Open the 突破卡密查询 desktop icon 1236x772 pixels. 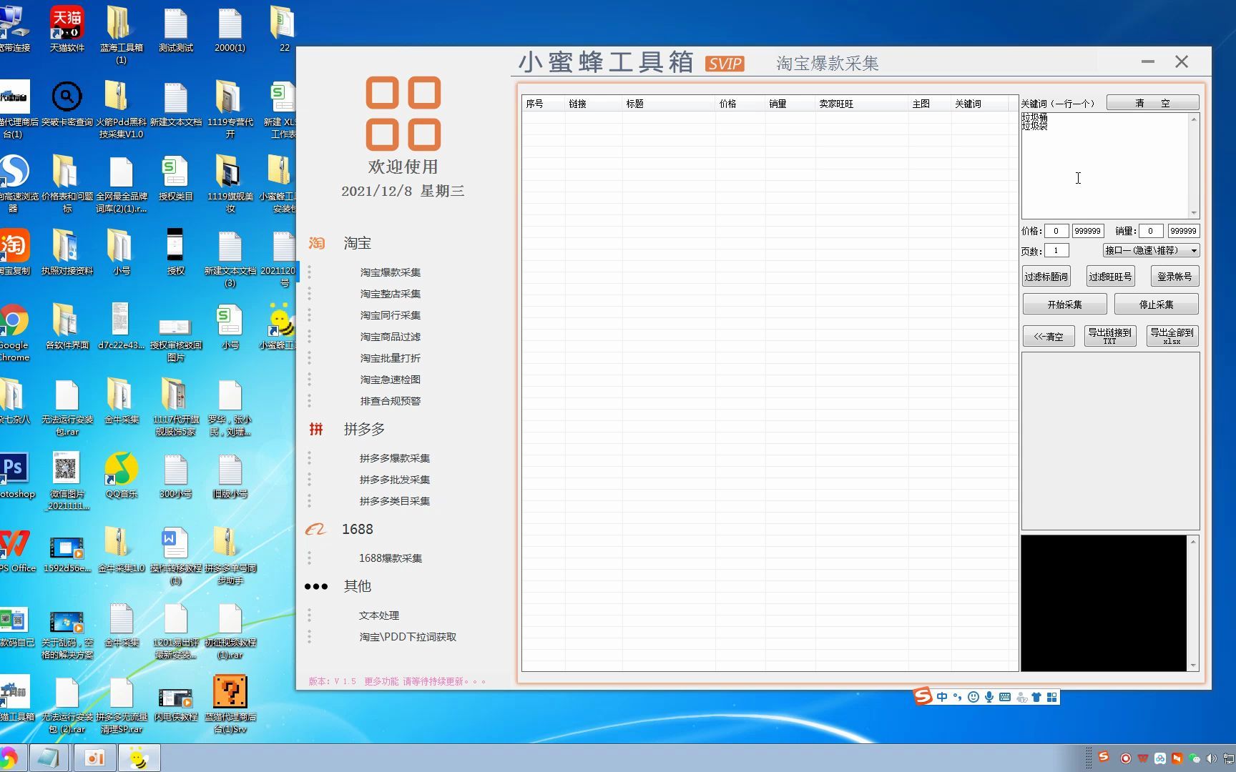[67, 104]
